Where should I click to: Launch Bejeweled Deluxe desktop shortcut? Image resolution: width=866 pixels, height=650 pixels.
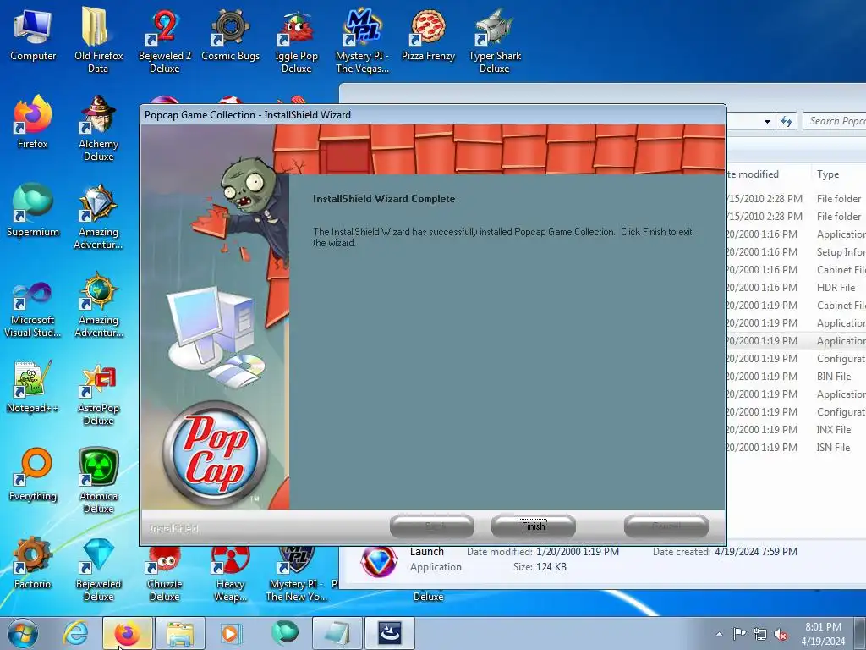coord(98,570)
